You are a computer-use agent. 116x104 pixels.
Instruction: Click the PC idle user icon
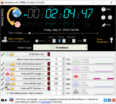pyautogui.click(x=7, y=88)
